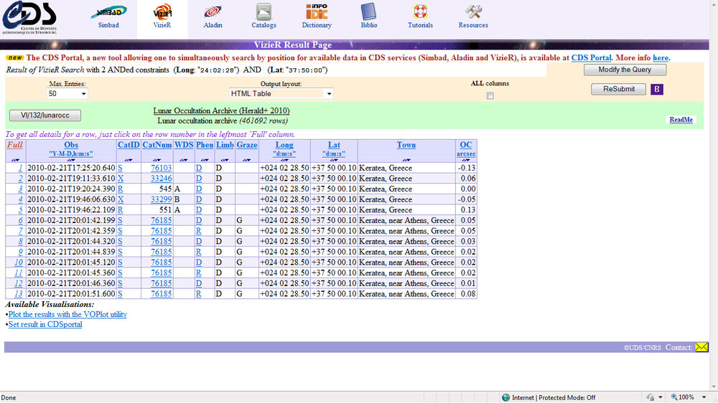The width and height of the screenshot is (718, 403).
Task: Toggle the ALL columns checkbox
Action: tap(490, 95)
